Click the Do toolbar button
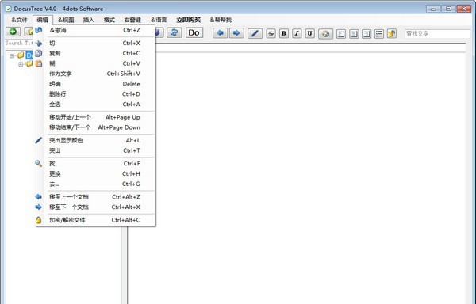476x304 pixels. click(194, 32)
